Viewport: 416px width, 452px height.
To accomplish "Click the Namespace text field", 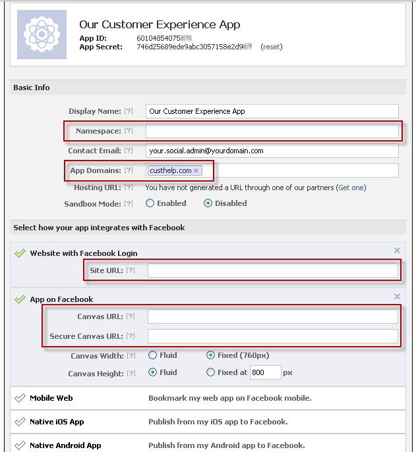I will click(272, 131).
